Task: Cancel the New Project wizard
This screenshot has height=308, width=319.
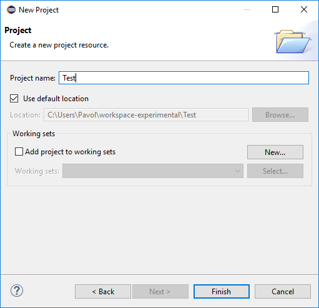Action: coord(283,292)
